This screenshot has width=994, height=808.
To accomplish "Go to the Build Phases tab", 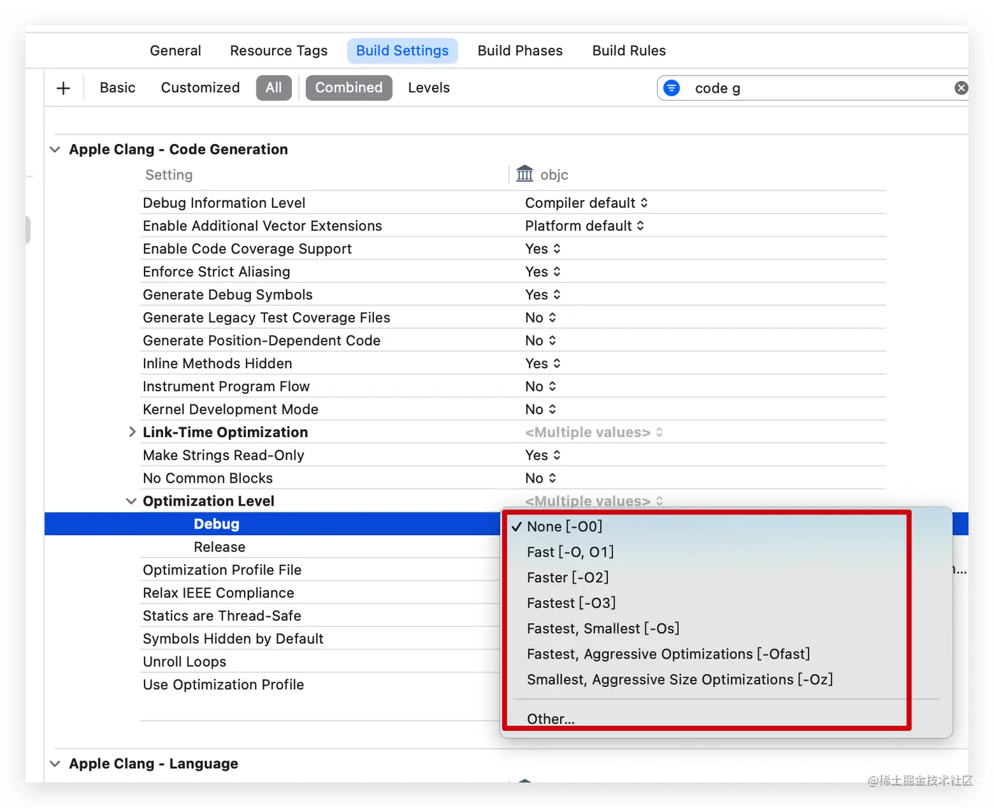I will (520, 51).
